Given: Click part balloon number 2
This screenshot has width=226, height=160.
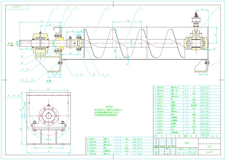Looking at the screenshot, I should (x=68, y=7).
